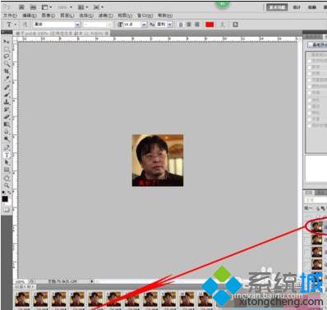
Task: Select the Brush tool
Action: point(7,95)
